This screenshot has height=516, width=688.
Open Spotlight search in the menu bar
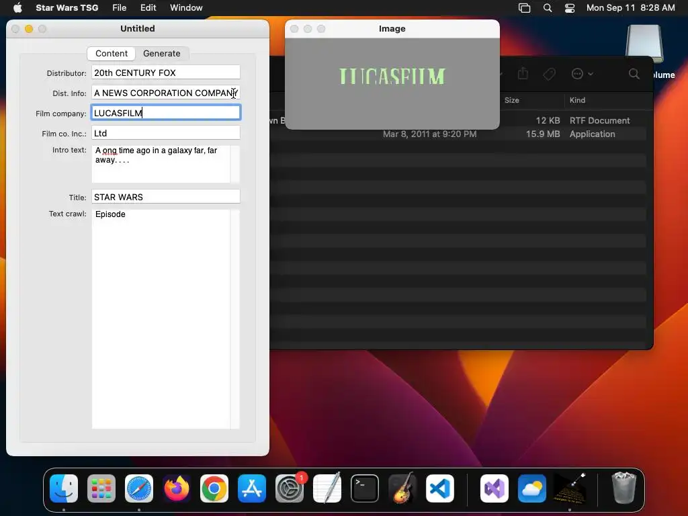pos(548,8)
